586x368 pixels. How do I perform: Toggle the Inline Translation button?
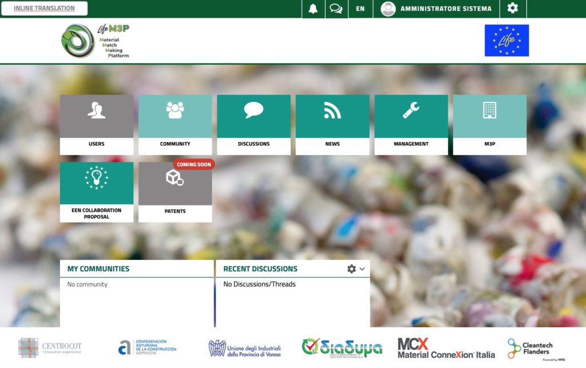click(44, 9)
